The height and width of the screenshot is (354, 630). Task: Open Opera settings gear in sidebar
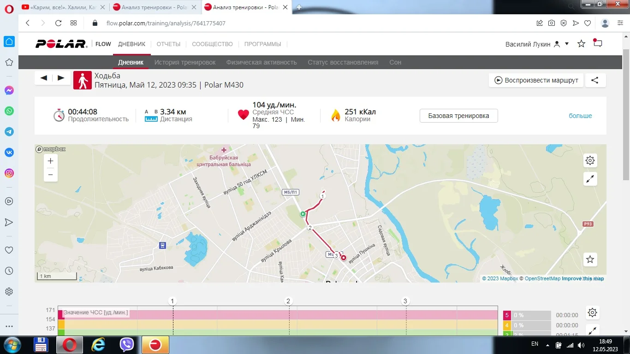(x=9, y=292)
